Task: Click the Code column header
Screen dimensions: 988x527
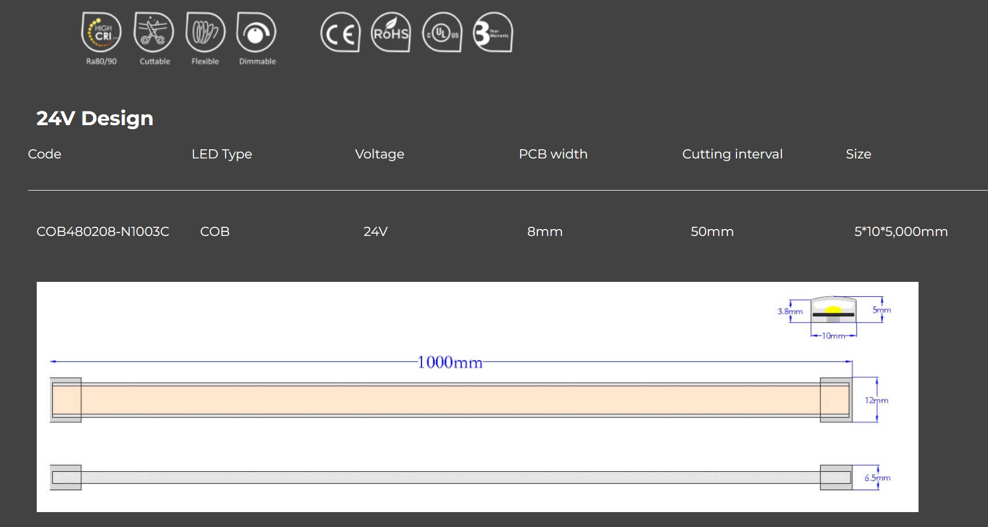Action: coord(45,154)
